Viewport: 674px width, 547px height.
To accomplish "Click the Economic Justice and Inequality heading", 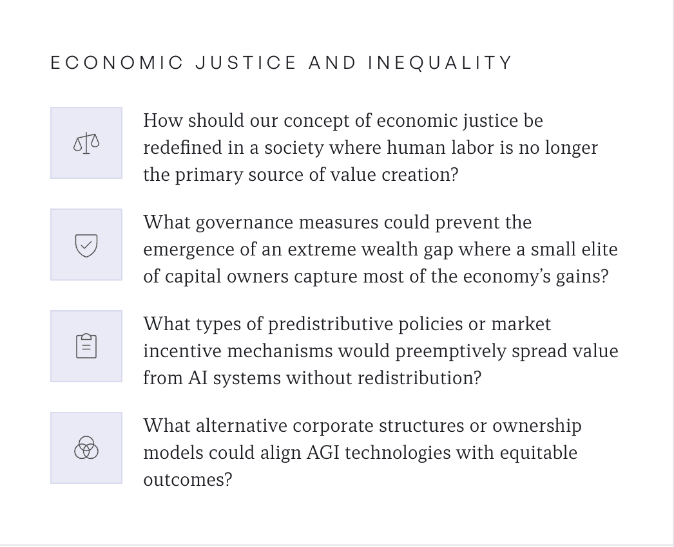I will (282, 63).
